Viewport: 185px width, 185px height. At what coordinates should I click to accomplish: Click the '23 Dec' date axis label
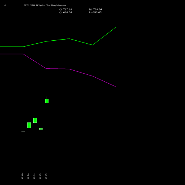pos(34,176)
